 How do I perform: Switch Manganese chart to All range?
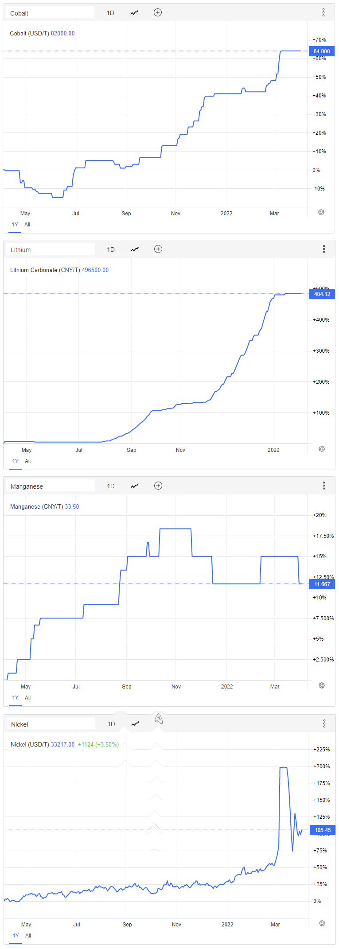pos(27,698)
